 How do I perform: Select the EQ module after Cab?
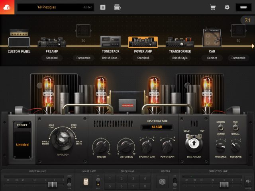[238, 31]
